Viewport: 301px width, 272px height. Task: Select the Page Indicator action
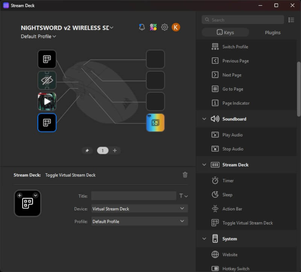coord(246,103)
